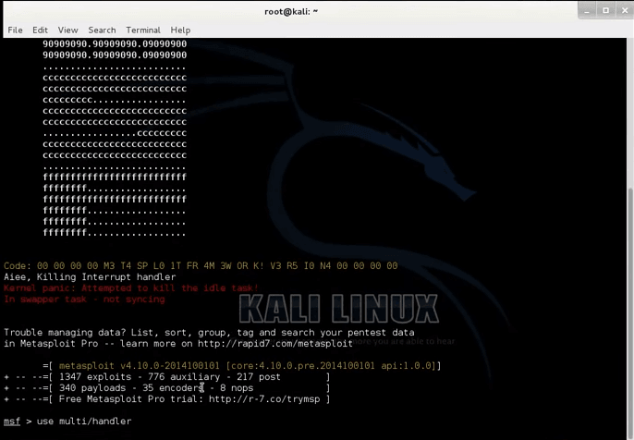Click the underlined msf prompt
Image resolution: width=634 pixels, height=440 pixels.
[x=12, y=422]
